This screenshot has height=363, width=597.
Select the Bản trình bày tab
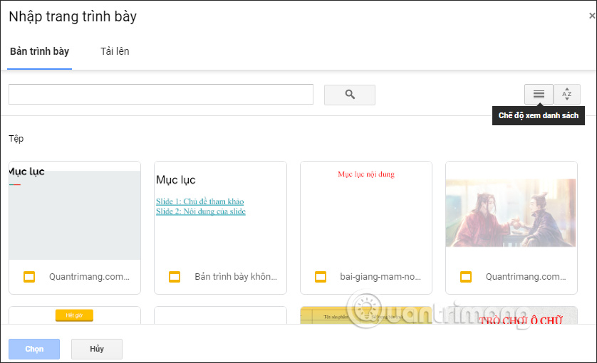click(40, 51)
